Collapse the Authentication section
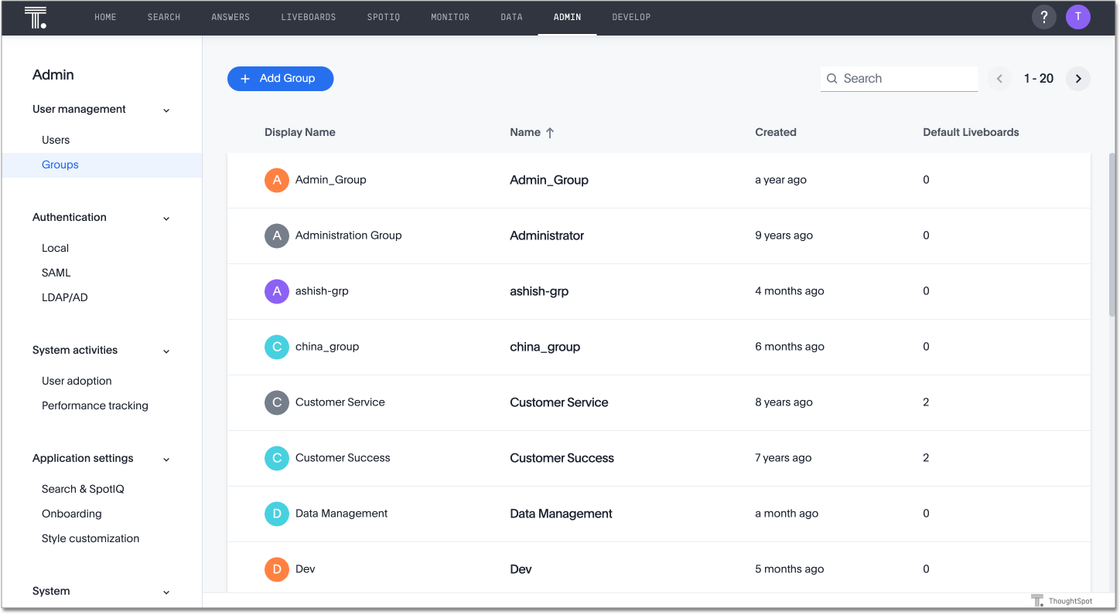 coord(166,218)
